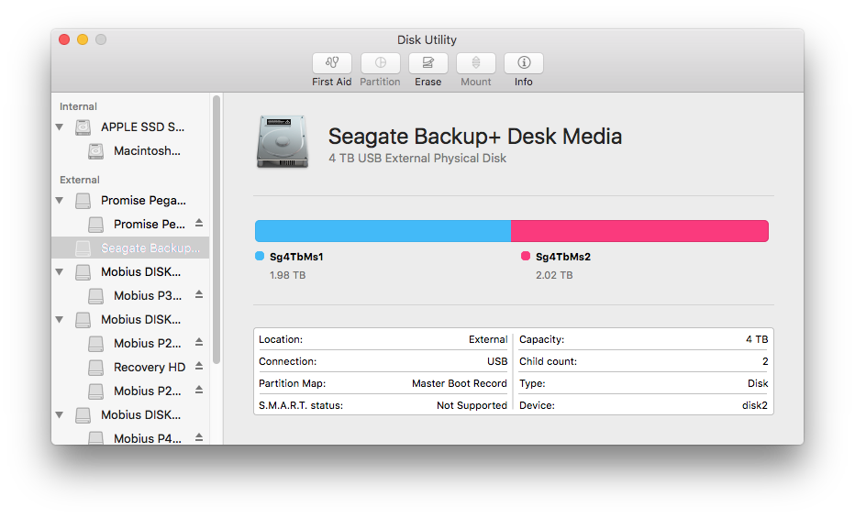Click the Recovery HD volume icon
Image resolution: width=855 pixels, height=518 pixels.
pos(96,367)
